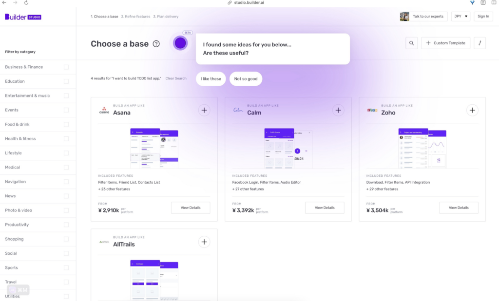Click the '¥ 2,910k' Asana price

[x=109, y=210]
